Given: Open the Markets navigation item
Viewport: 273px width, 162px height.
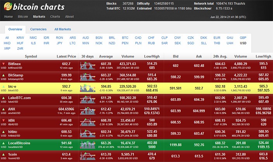Looking at the screenshot, I should point(39,17).
